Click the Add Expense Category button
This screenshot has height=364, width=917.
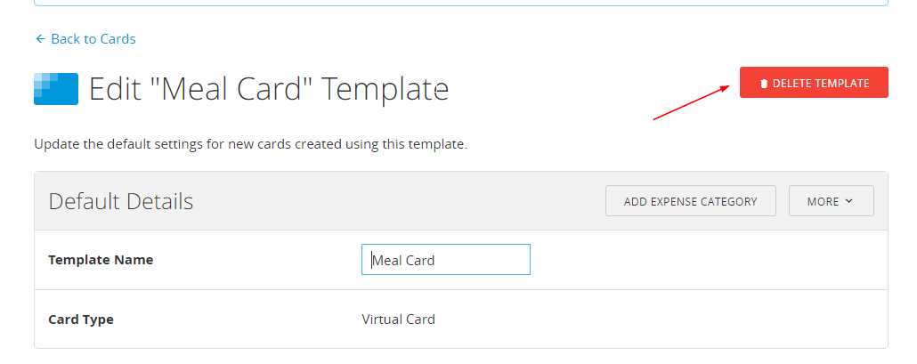(690, 201)
